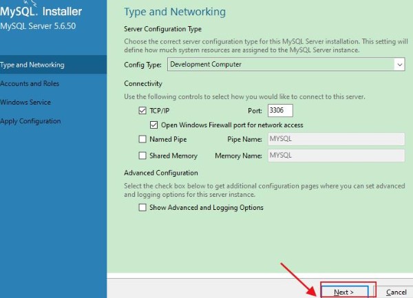Toggle Open Windows Firewall port checkbox
This screenshot has height=298, width=413.
(153, 125)
